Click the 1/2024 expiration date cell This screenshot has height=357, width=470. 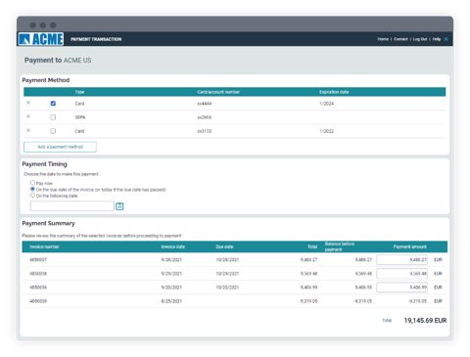pos(326,104)
